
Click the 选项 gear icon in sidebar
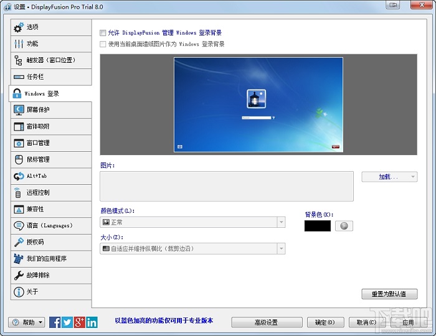(x=19, y=27)
